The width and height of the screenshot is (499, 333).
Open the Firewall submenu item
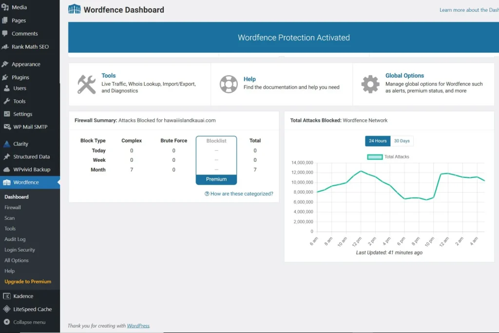click(x=13, y=207)
